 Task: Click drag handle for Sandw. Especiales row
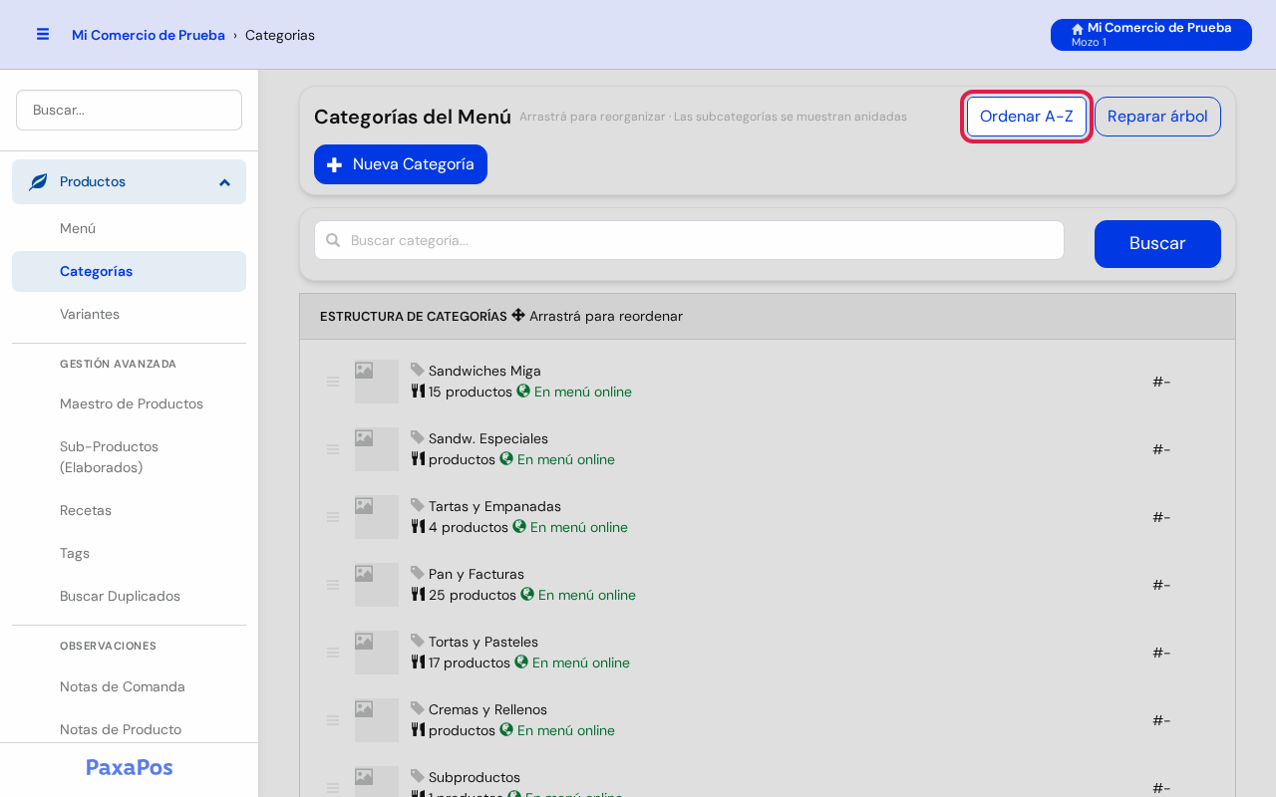tap(333, 449)
